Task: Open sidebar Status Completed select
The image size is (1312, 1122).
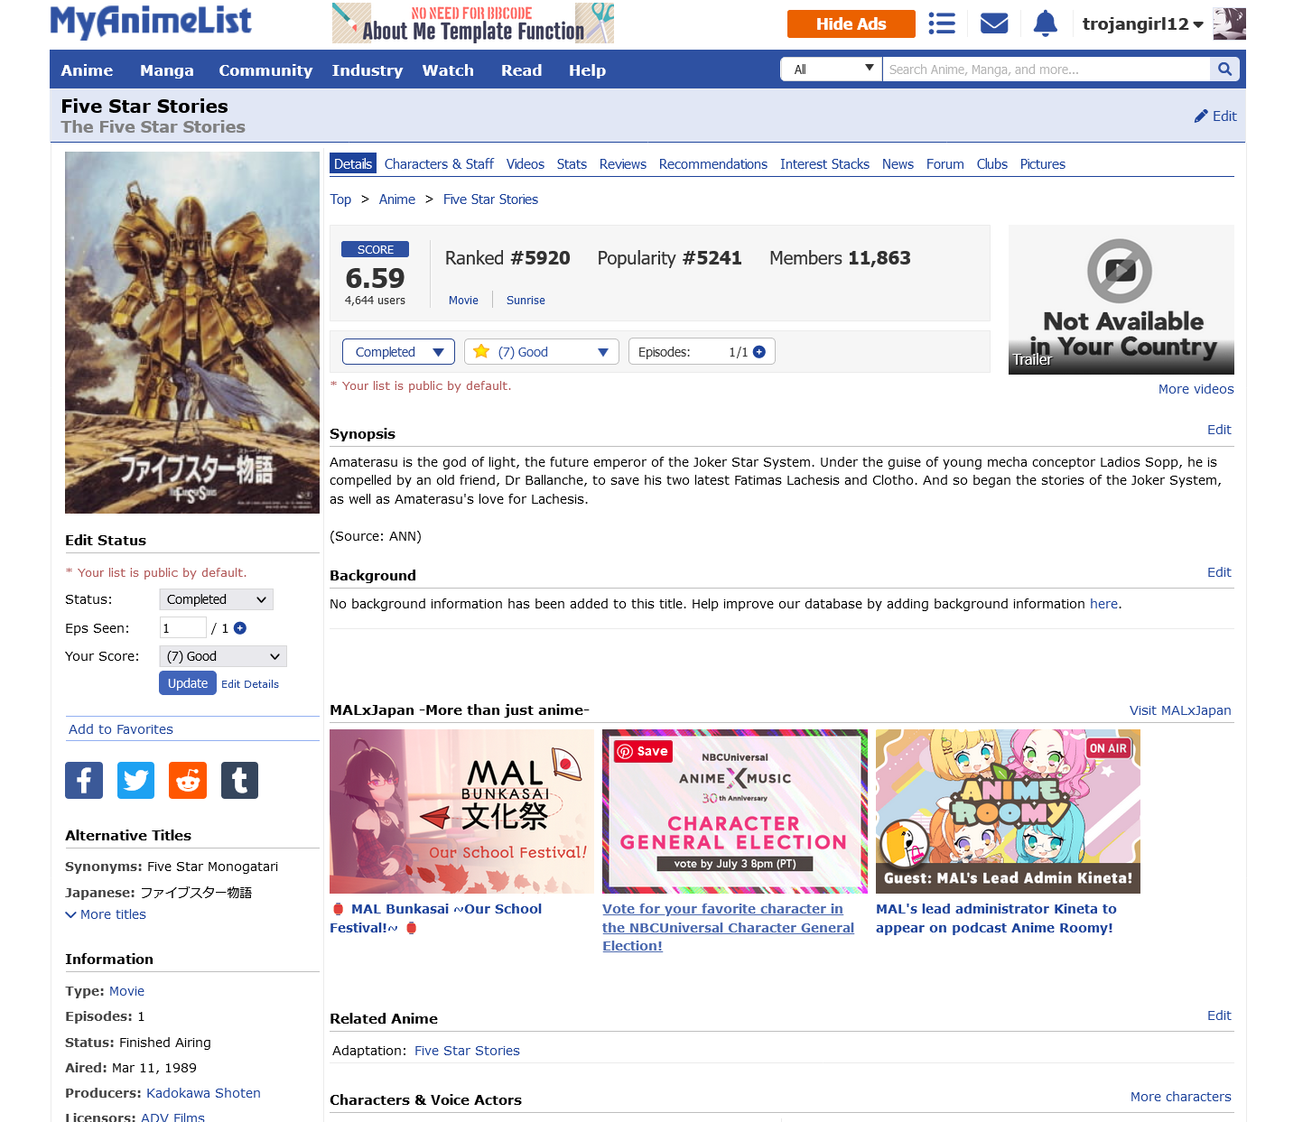Action: [217, 599]
